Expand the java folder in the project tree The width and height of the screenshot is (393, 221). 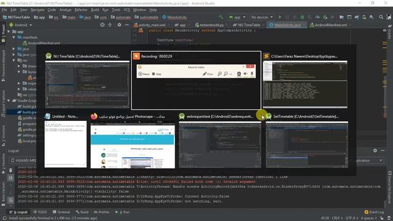coord(14,49)
